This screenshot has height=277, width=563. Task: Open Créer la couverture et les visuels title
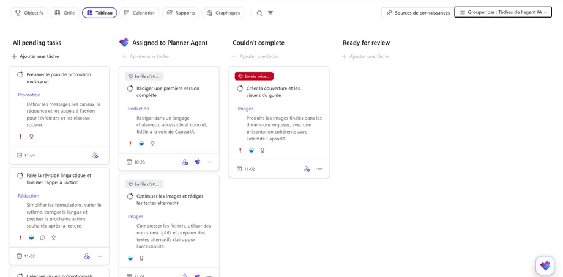pos(274,92)
